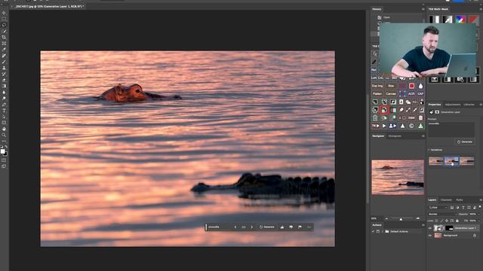
Task: Select the Clone Stamp tool
Action: point(4,68)
